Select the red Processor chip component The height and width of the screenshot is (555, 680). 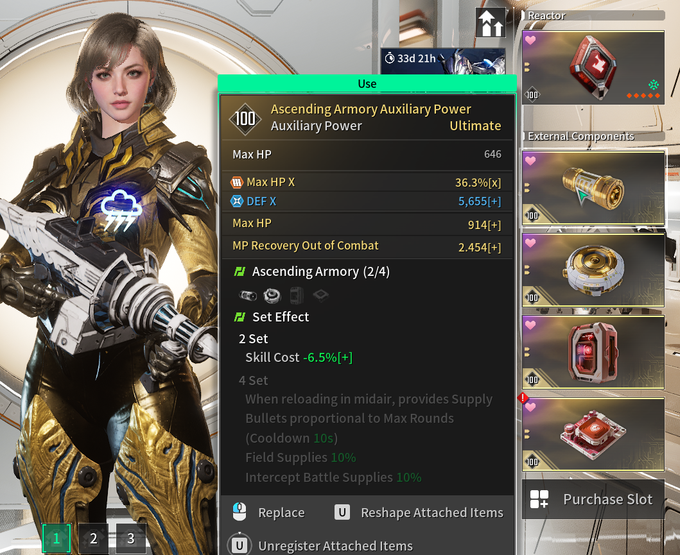point(593,434)
